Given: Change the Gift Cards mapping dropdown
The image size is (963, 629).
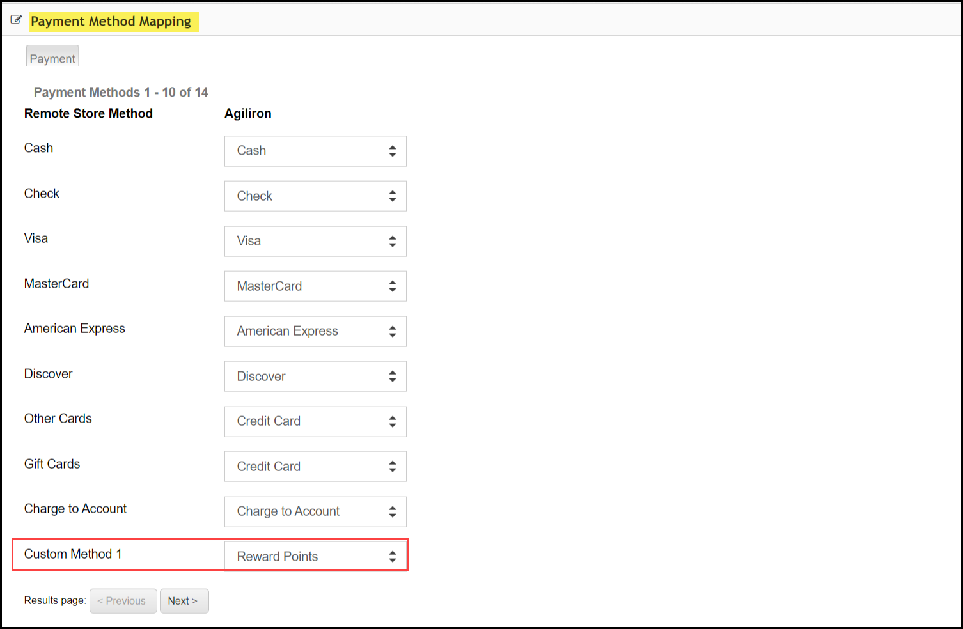Looking at the screenshot, I should click(315, 467).
